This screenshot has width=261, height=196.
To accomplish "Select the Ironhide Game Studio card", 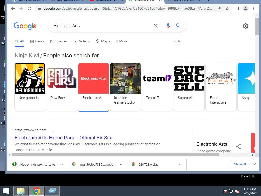I will coord(125,87).
